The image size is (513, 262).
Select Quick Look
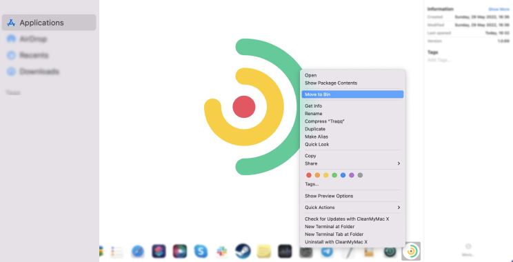coord(352,144)
